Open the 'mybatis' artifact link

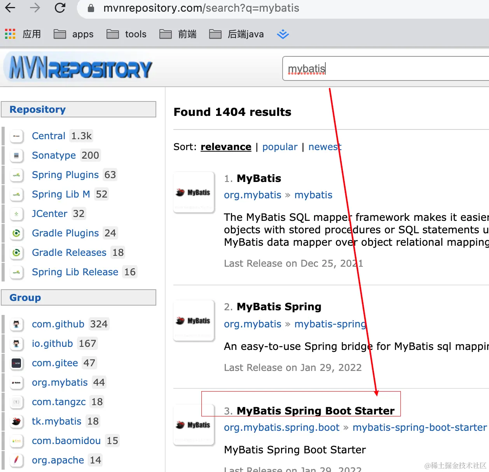[x=313, y=195]
